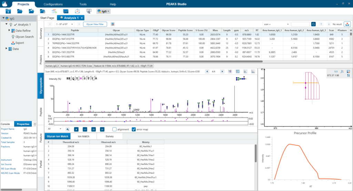The image size is (353, 191).
Task: Open the Configurations menu
Action: pyautogui.click(x=53, y=4)
